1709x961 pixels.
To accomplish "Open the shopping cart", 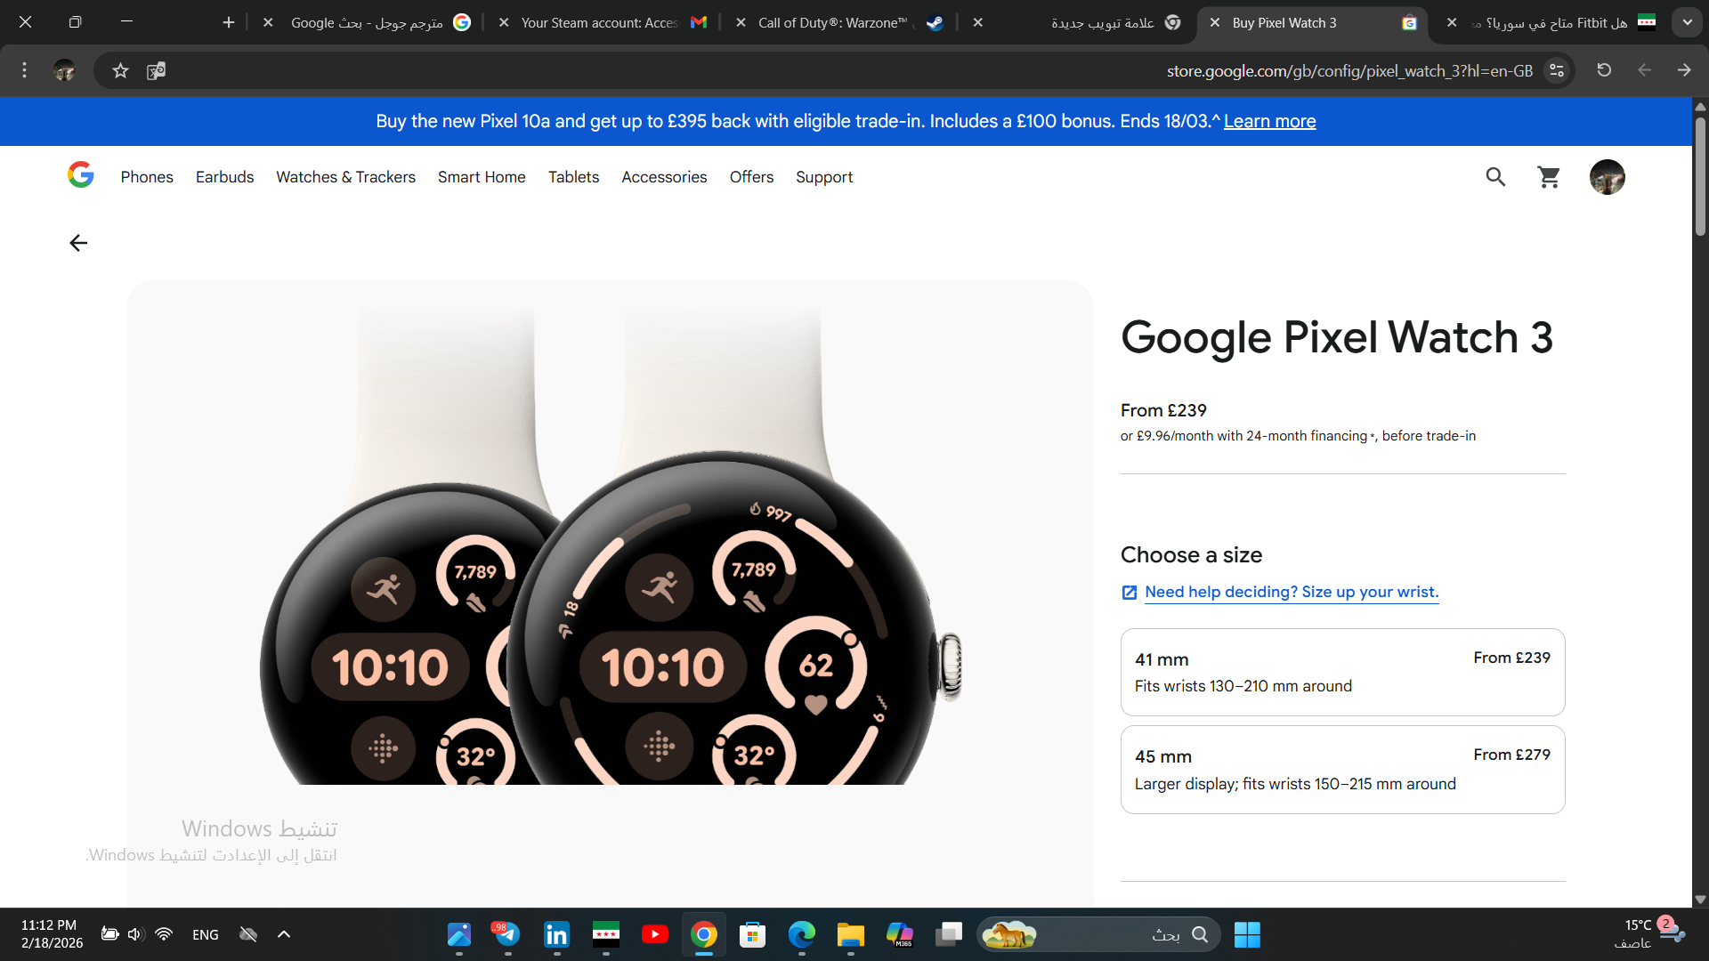I will (x=1549, y=177).
